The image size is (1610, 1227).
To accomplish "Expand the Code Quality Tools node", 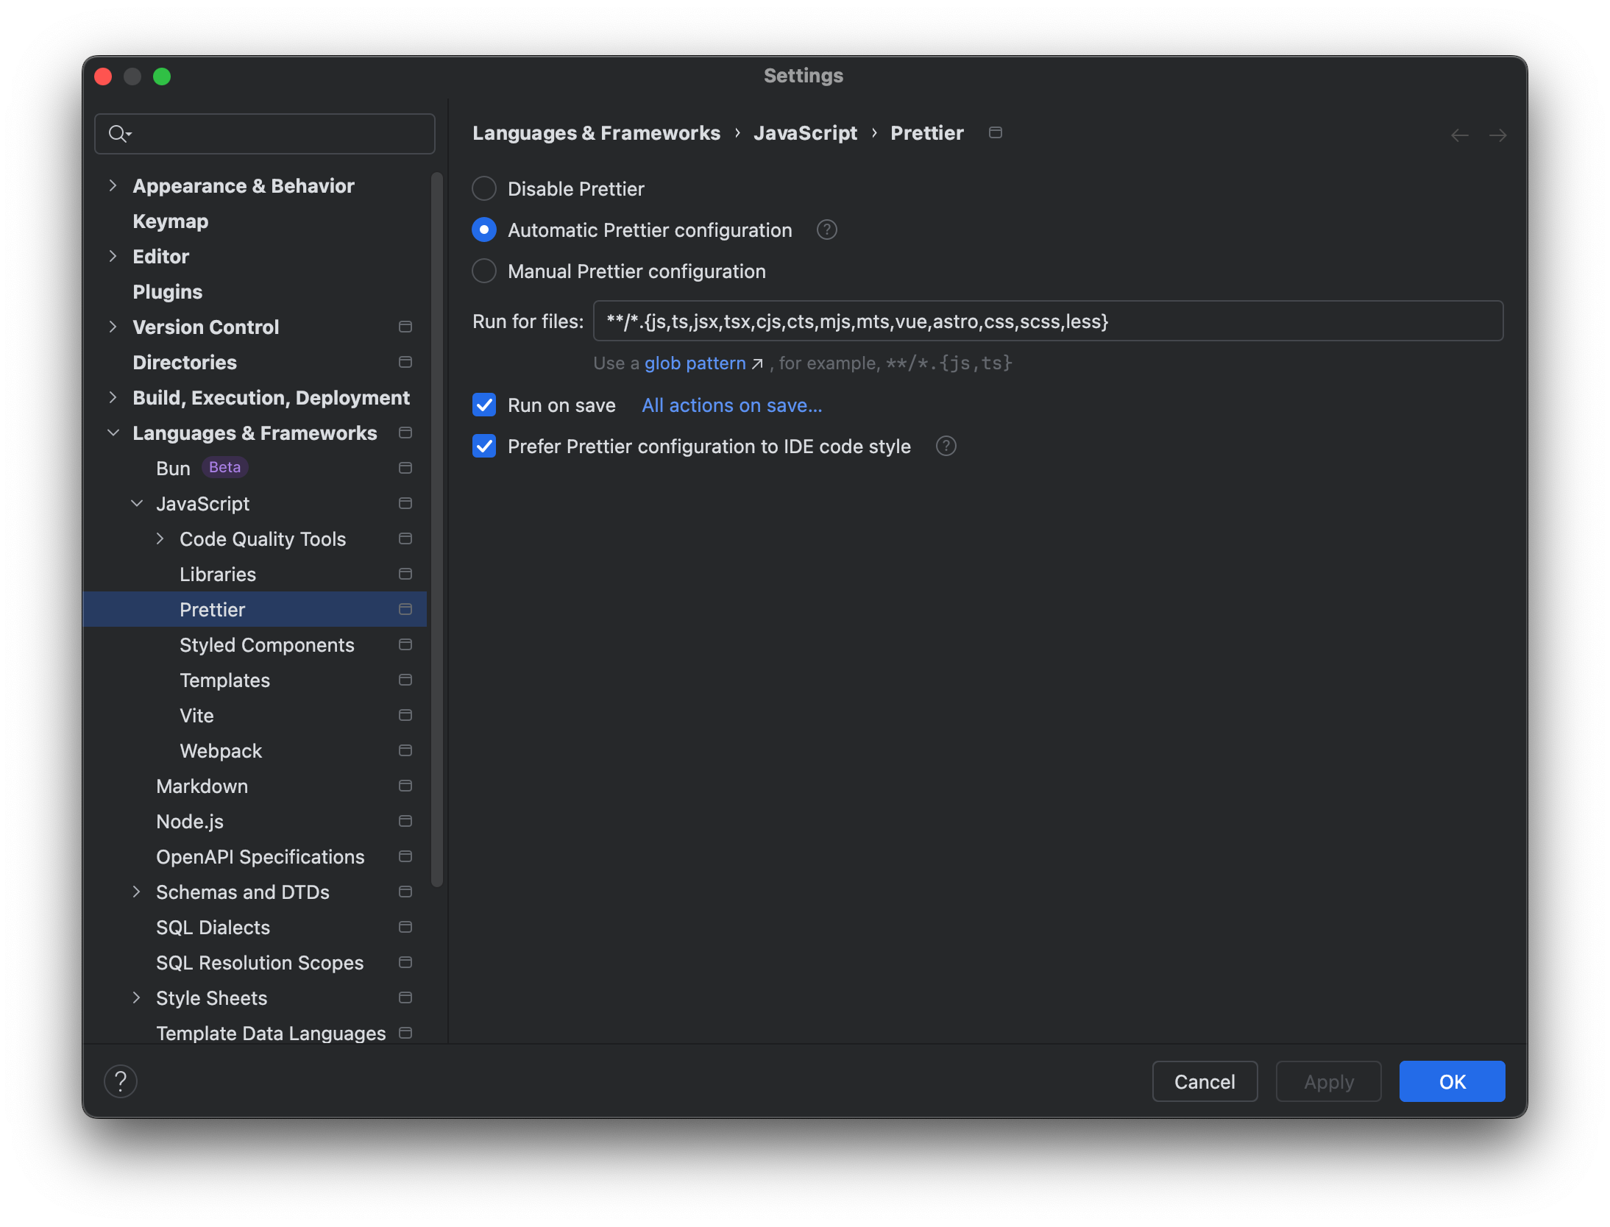I will point(161,538).
